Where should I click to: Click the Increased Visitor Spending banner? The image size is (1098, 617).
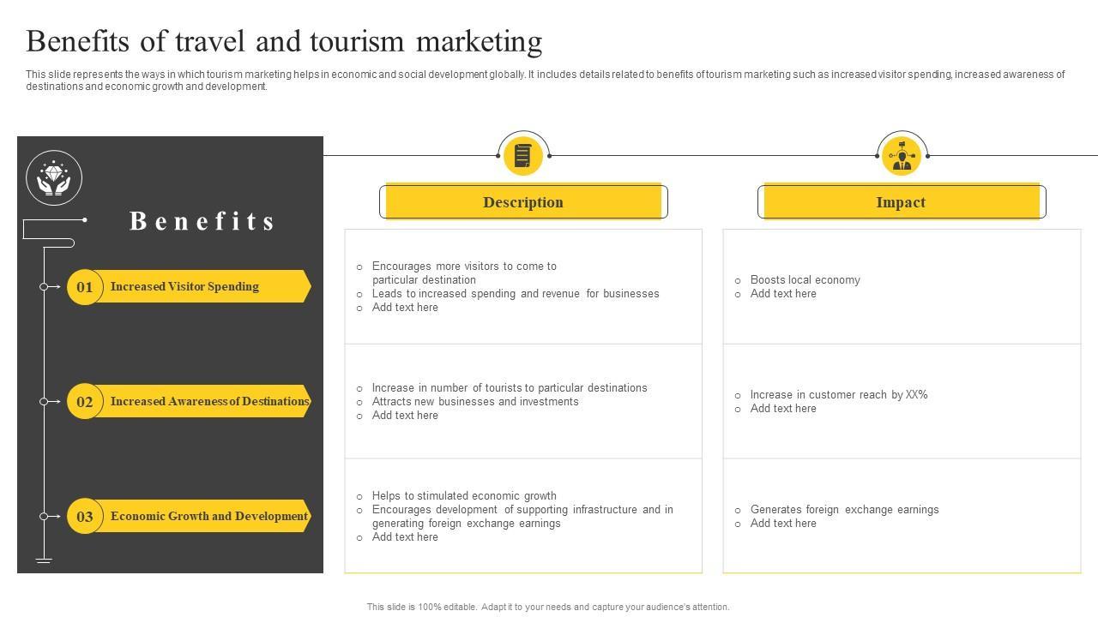pyautogui.click(x=201, y=286)
